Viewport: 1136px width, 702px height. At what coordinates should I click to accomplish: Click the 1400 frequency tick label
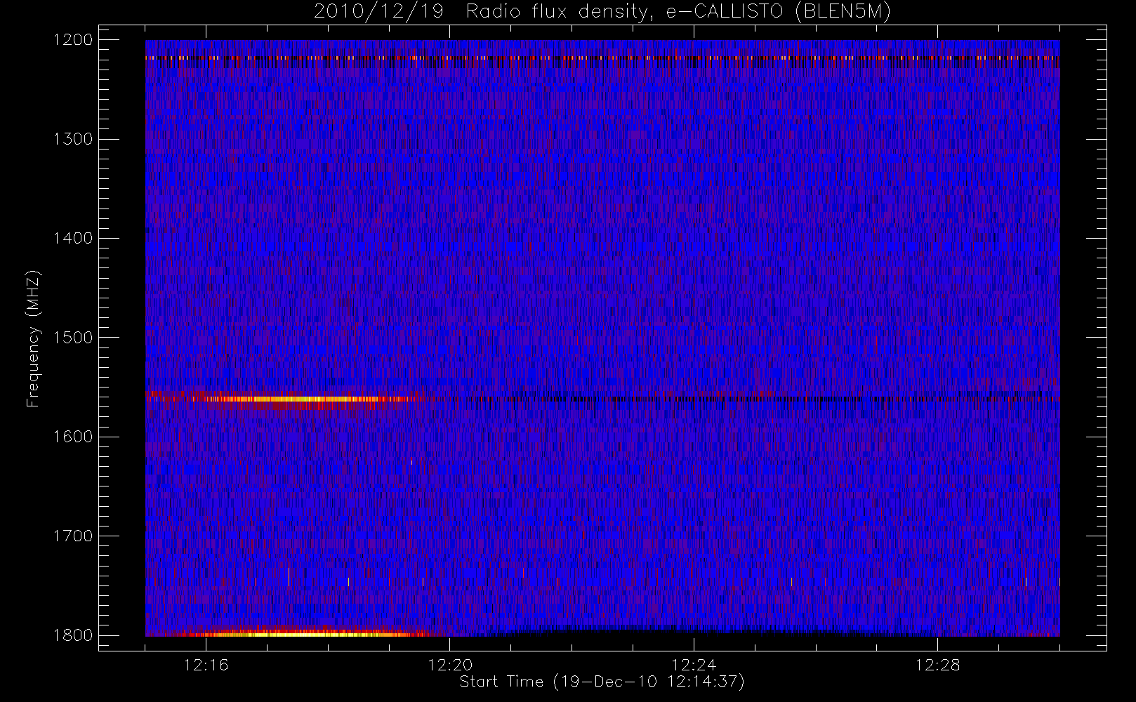[73, 238]
